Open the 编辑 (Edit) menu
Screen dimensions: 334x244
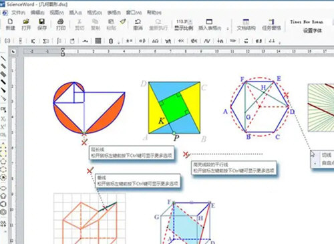[37, 13]
